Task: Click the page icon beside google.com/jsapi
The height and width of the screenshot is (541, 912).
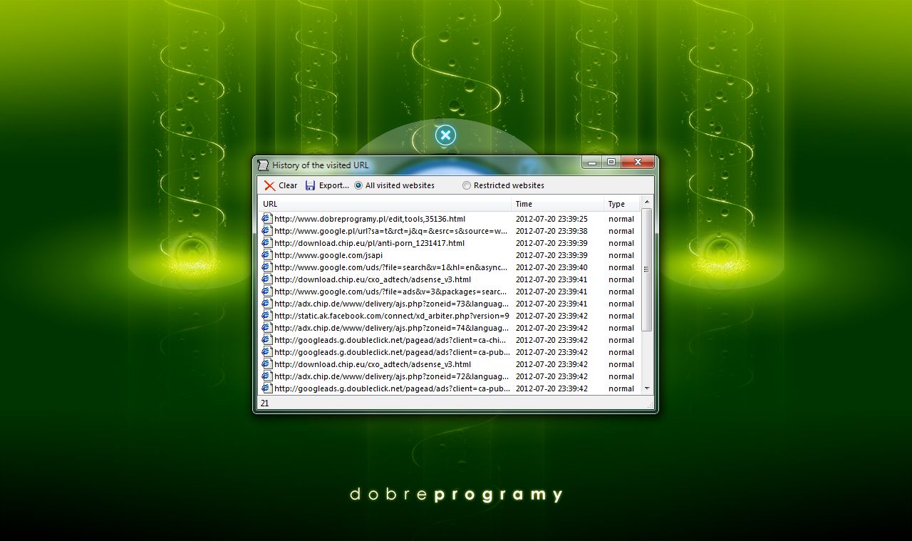Action: (267, 255)
